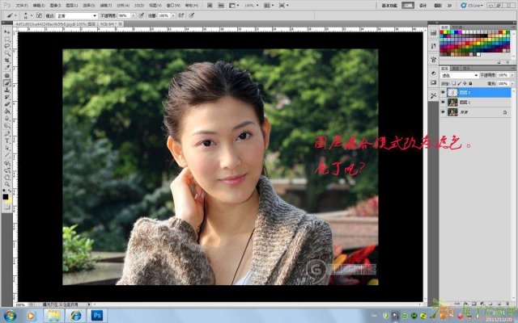Image resolution: width=518 pixels, height=323 pixels.
Task: Switch to the 基本功能 workspace
Action: (x=389, y=5)
